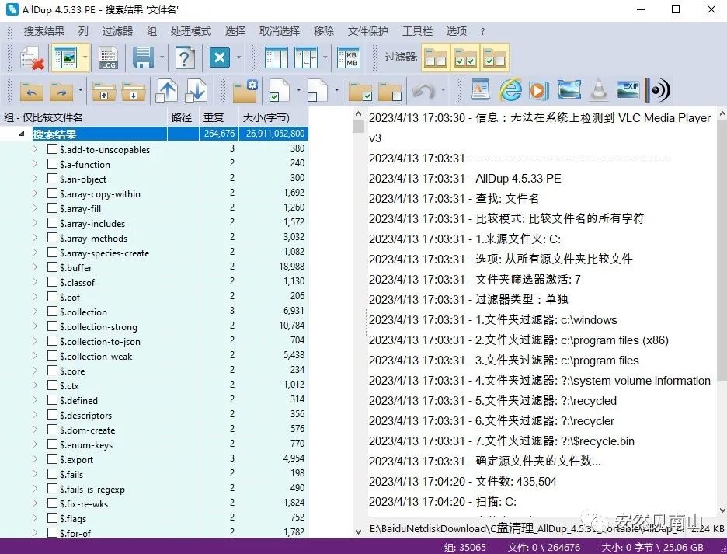Expand the $.an-object group
This screenshot has height=554, width=727.
tap(35, 178)
